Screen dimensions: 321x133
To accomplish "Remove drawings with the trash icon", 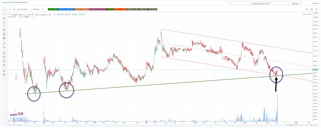I will click(4, 75).
